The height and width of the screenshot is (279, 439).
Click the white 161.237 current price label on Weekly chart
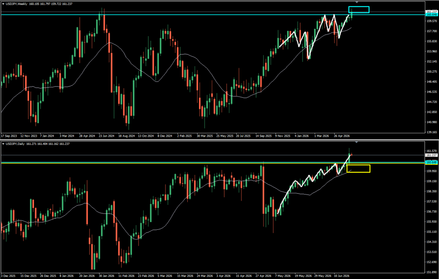pyautogui.click(x=431, y=12)
